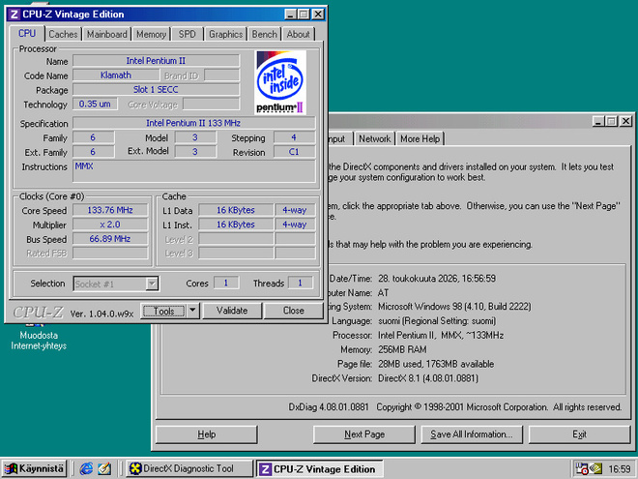The width and height of the screenshot is (638, 479).
Task: Click the Threads count field
Action: click(x=301, y=284)
